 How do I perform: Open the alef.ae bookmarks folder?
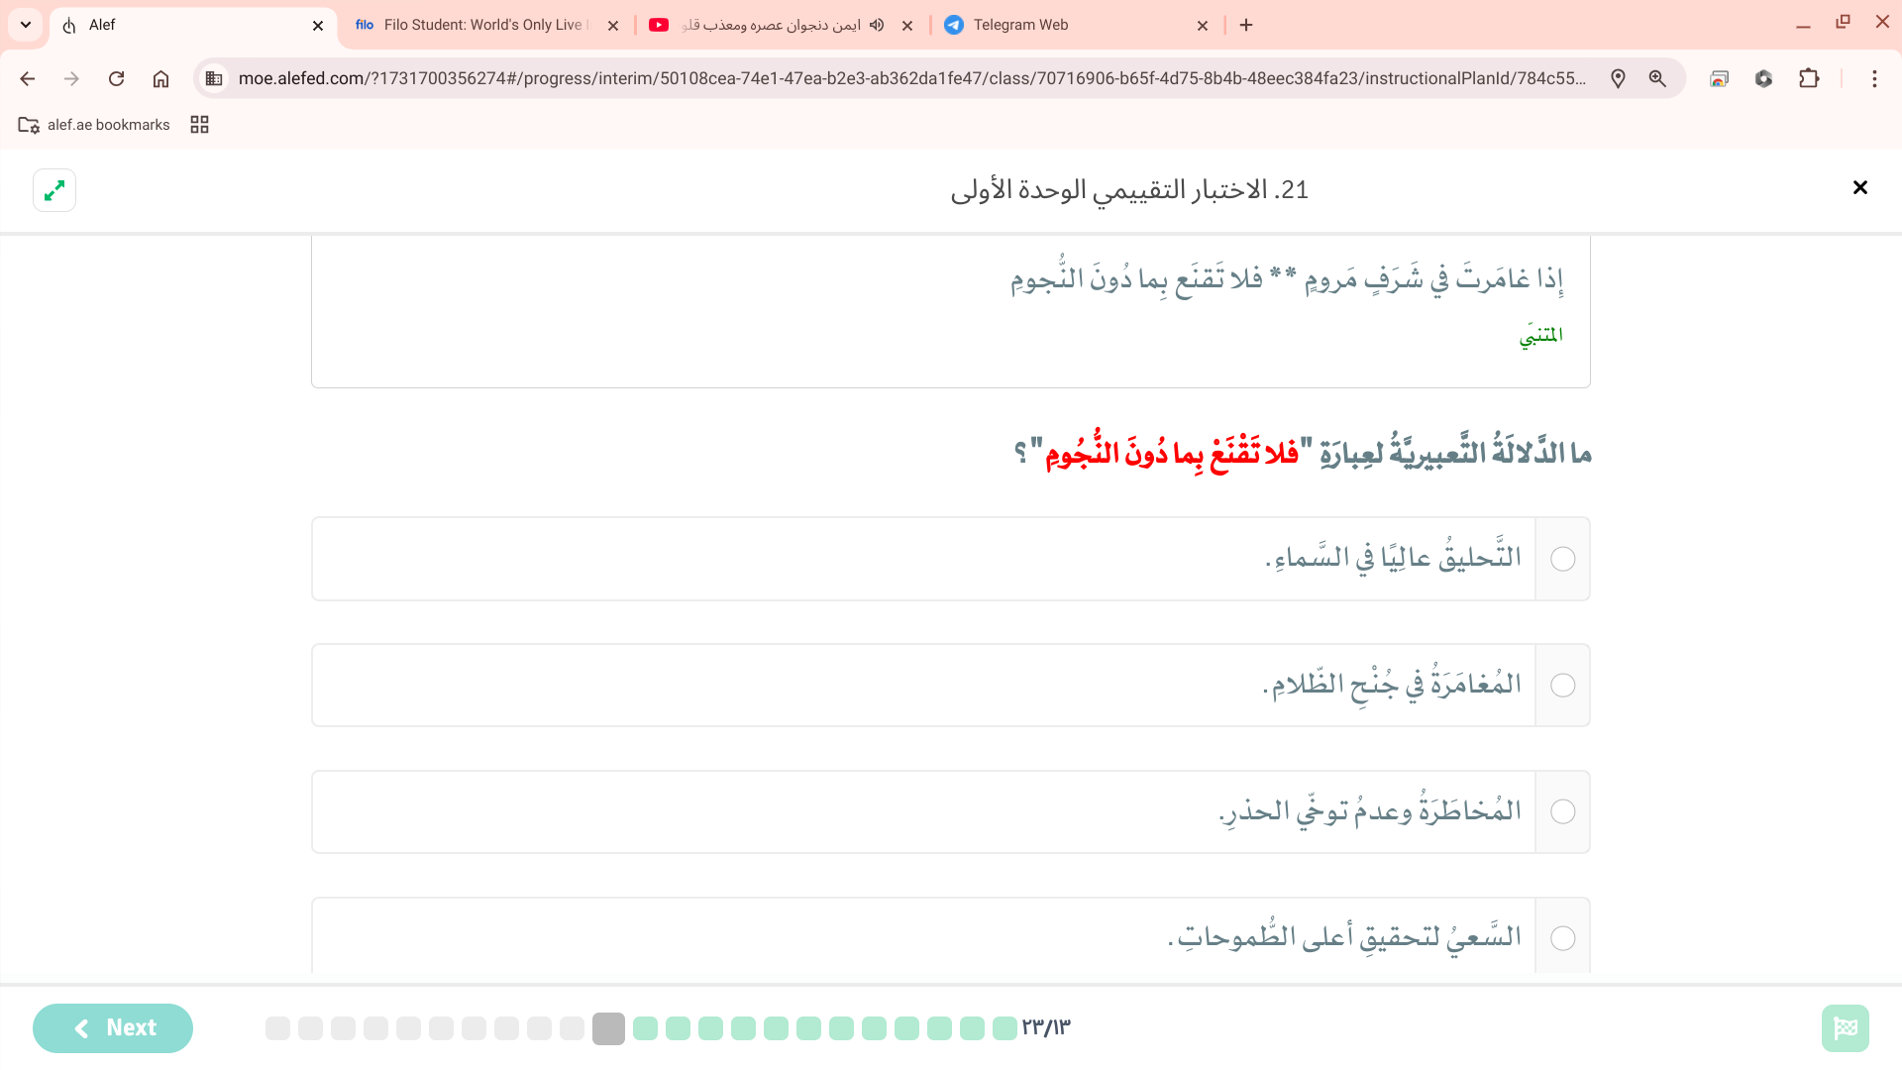click(95, 125)
